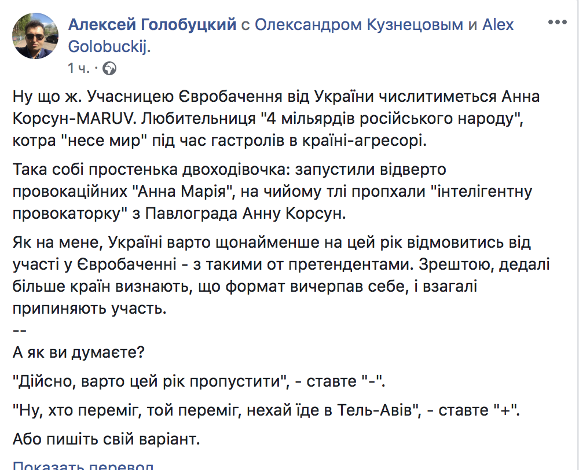
Task: Click the "1 ч." post timestamp
Action: click(79, 69)
